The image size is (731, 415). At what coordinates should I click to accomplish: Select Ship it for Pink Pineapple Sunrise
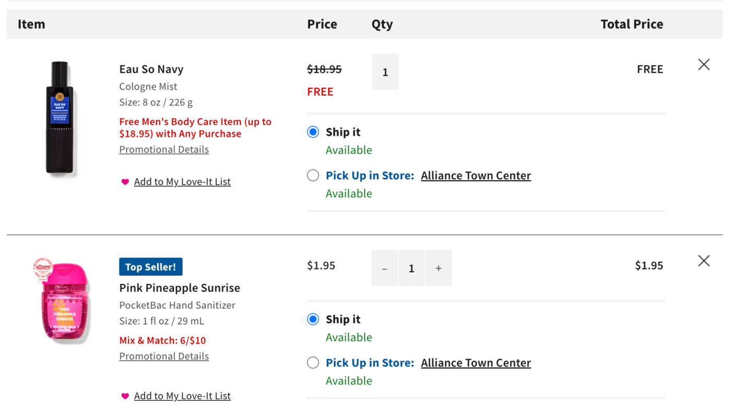point(312,318)
